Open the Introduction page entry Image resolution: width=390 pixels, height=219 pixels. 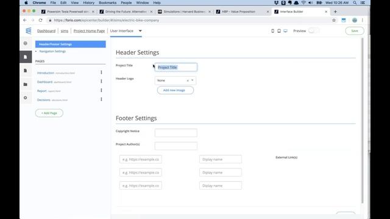(x=46, y=73)
